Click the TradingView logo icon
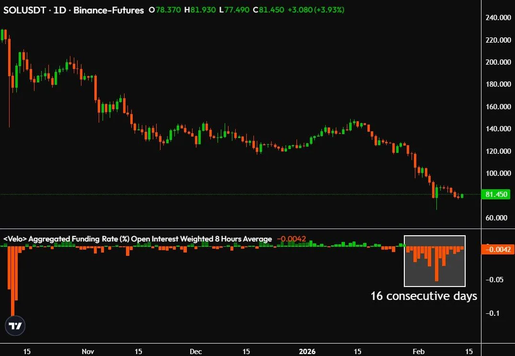515x356 pixels. [15, 326]
